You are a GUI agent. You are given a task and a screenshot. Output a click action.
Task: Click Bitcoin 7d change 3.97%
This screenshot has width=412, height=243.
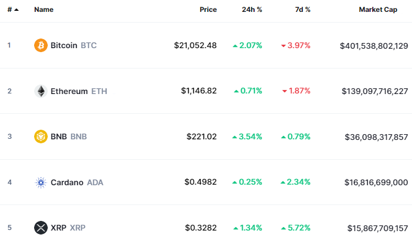[296, 45]
